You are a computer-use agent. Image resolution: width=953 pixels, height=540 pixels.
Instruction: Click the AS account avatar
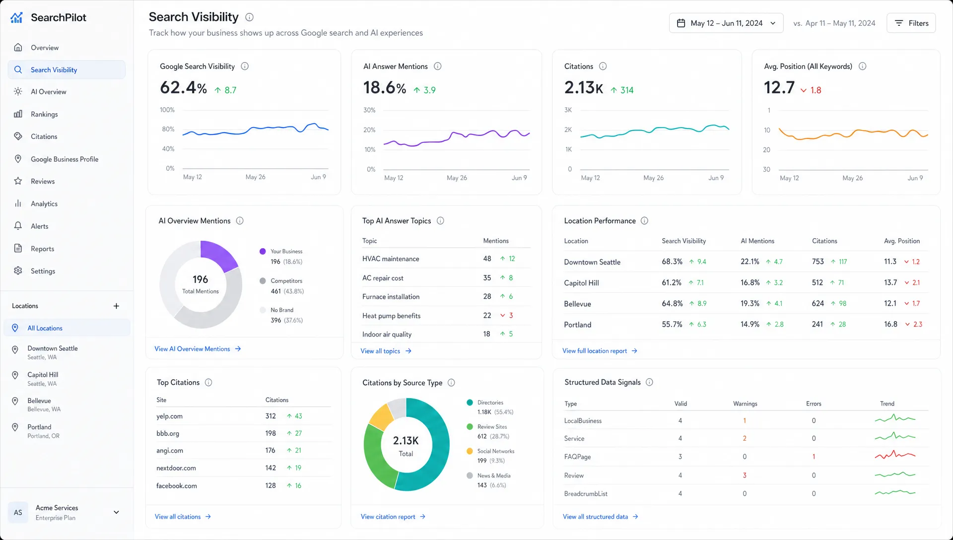(18, 512)
